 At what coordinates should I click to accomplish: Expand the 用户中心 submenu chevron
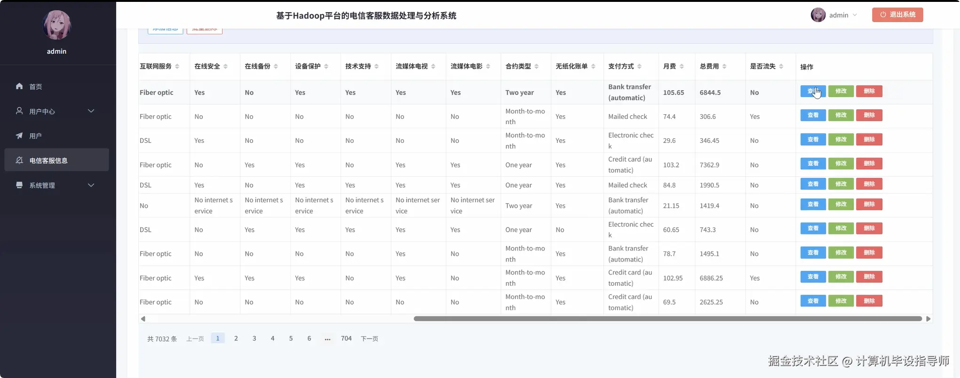pos(91,111)
